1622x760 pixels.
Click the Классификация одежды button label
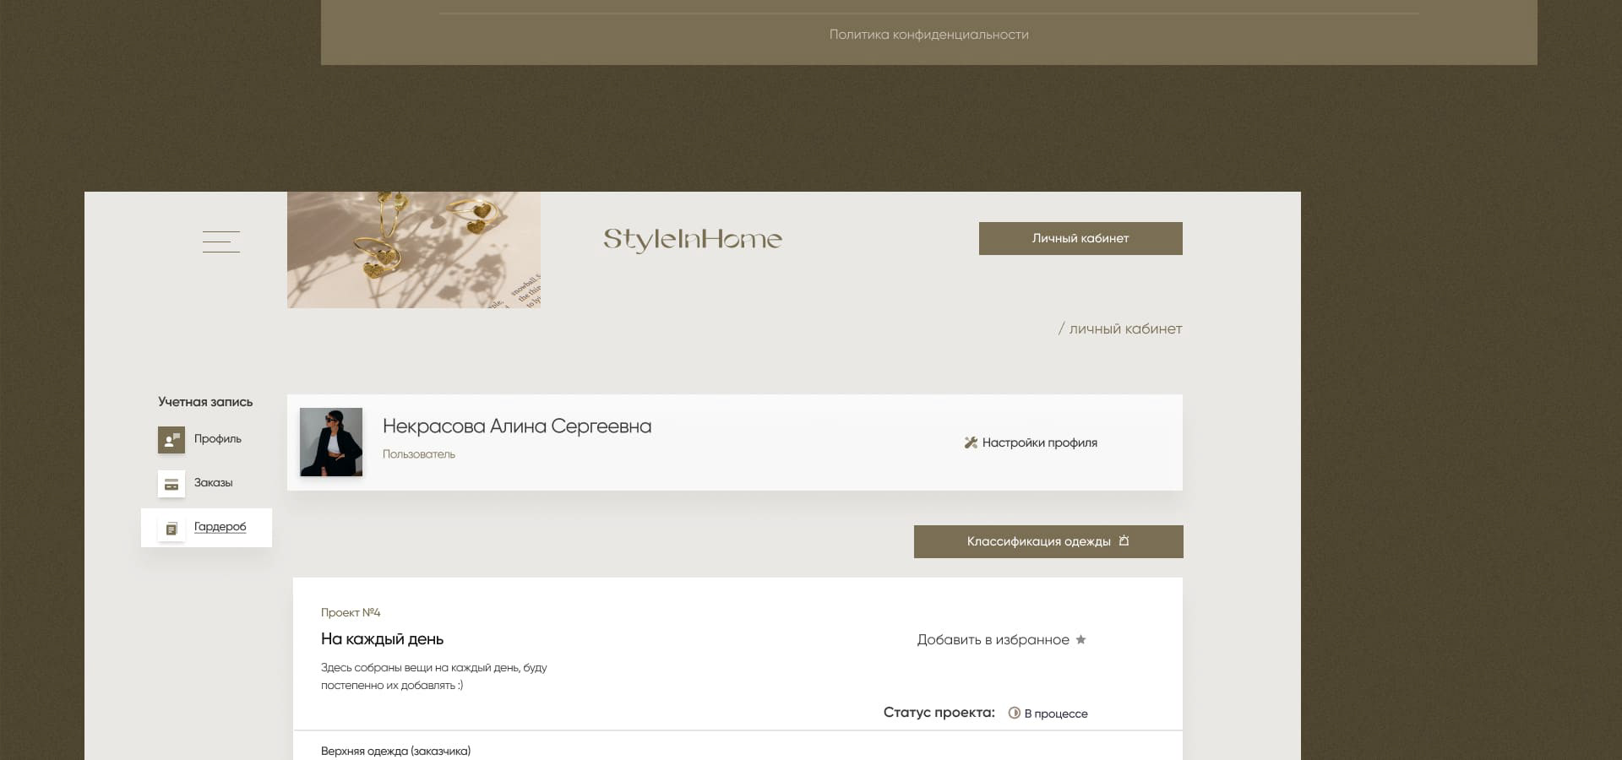point(1038,542)
